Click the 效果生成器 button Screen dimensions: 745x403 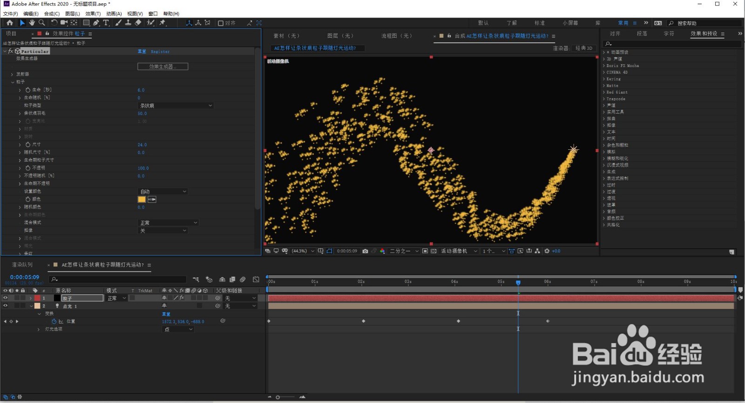pyautogui.click(x=163, y=67)
